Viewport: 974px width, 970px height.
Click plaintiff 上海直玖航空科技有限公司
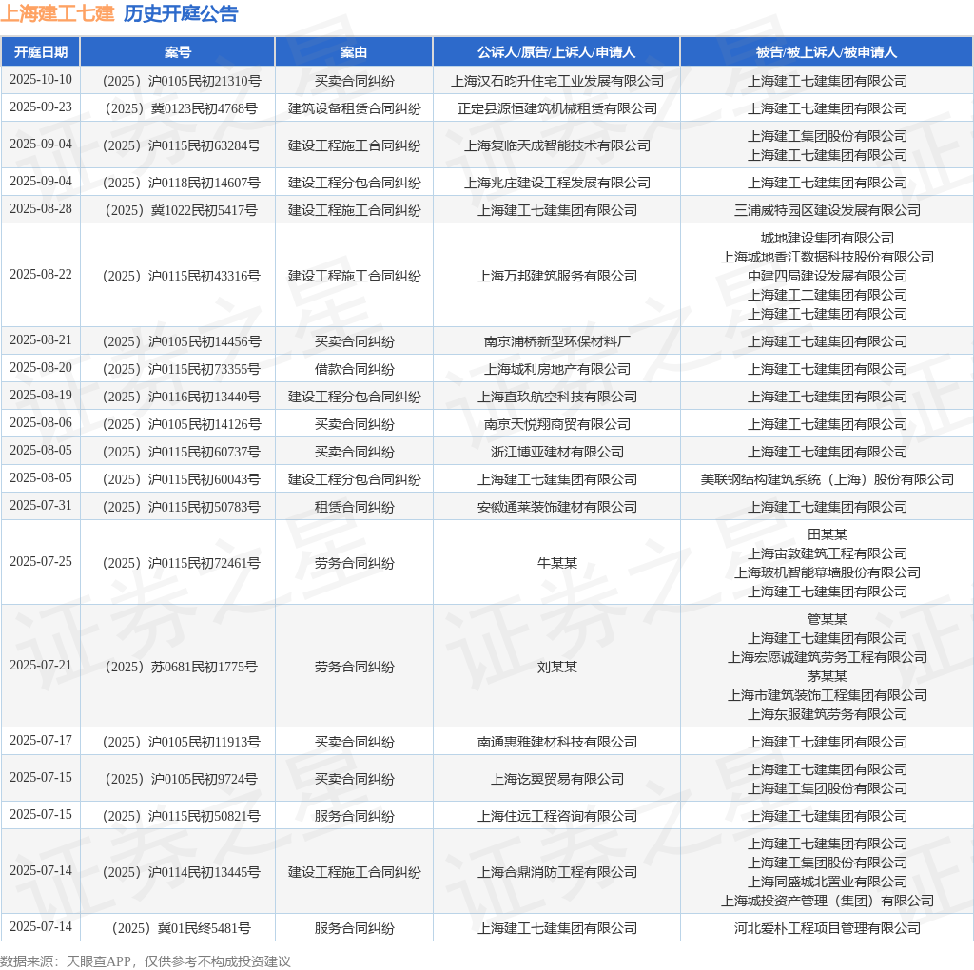coord(557,397)
